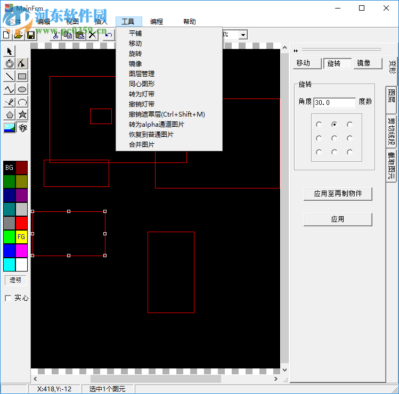Image resolution: width=399 pixels, height=394 pixels.
Task: Select bottom-right rotation anchor radio
Action: tap(350, 152)
